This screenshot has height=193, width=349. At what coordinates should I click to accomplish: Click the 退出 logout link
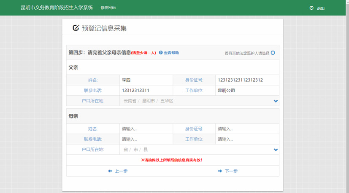coord(321,8)
